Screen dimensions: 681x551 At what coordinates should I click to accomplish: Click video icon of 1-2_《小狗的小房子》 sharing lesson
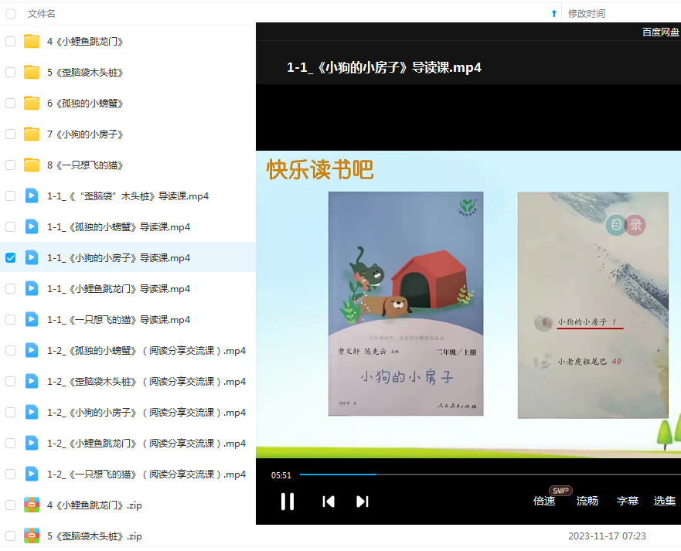tap(31, 413)
